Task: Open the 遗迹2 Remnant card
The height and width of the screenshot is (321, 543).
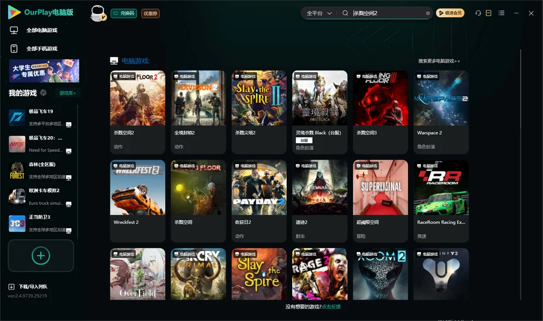Action: click(x=320, y=201)
